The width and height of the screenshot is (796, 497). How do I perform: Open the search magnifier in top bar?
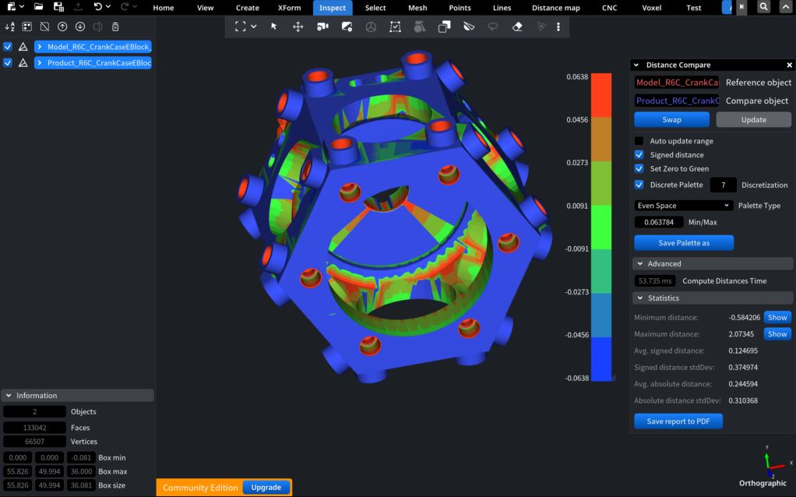tap(764, 7)
